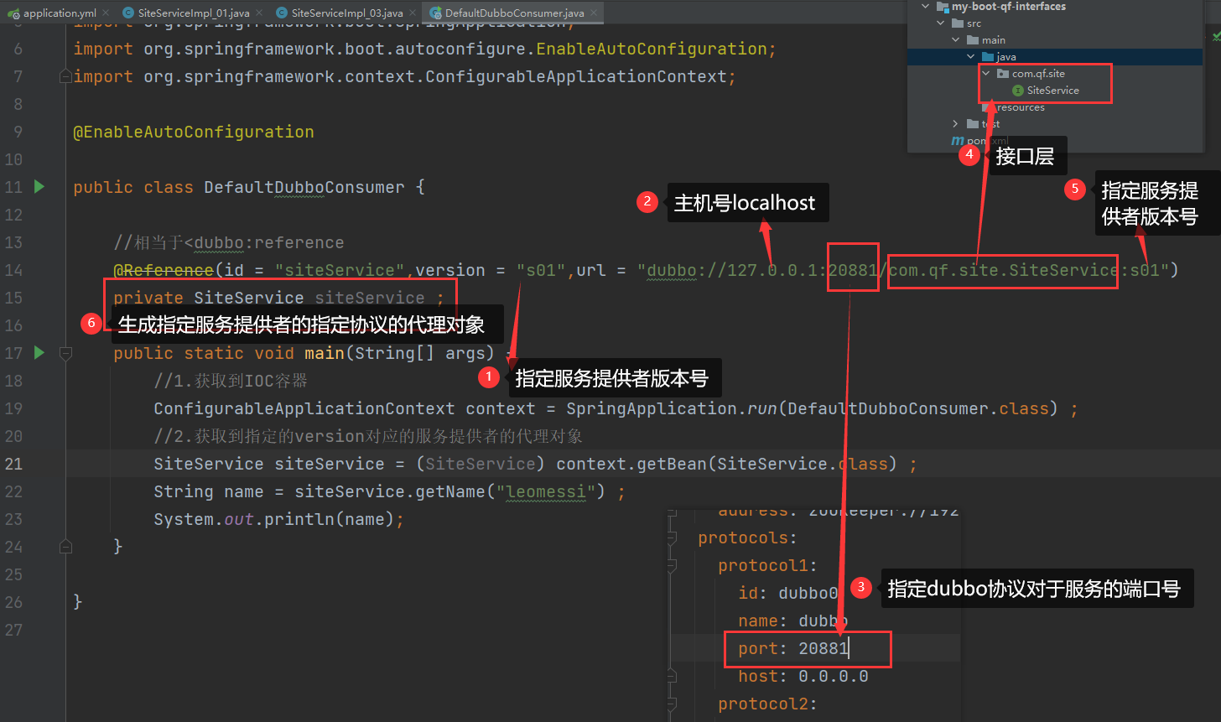Click the DefaultDubboConsumer.java tab class icon
1221x722 pixels.
436,13
